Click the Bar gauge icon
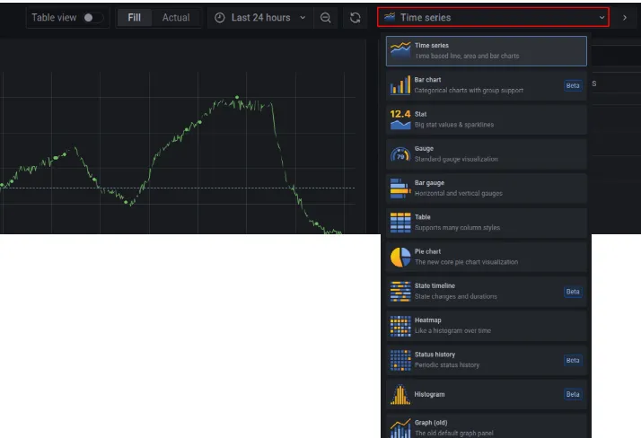 (x=400, y=188)
